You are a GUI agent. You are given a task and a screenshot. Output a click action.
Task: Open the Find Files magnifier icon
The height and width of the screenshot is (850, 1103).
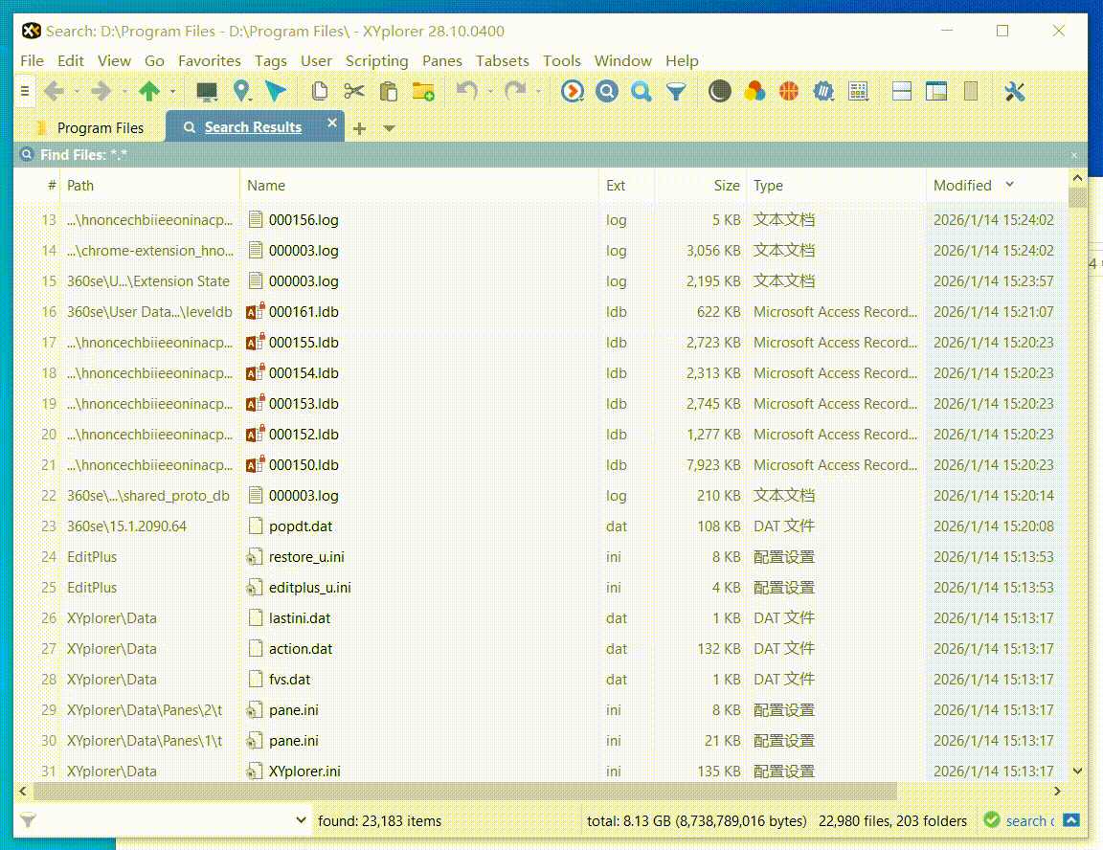607,91
